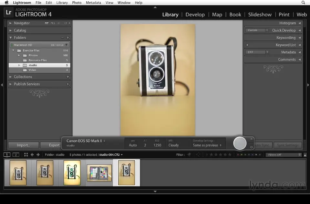Collapse the Exercise Files folder
Viewport: 310px width, 204px height.
tap(13, 51)
